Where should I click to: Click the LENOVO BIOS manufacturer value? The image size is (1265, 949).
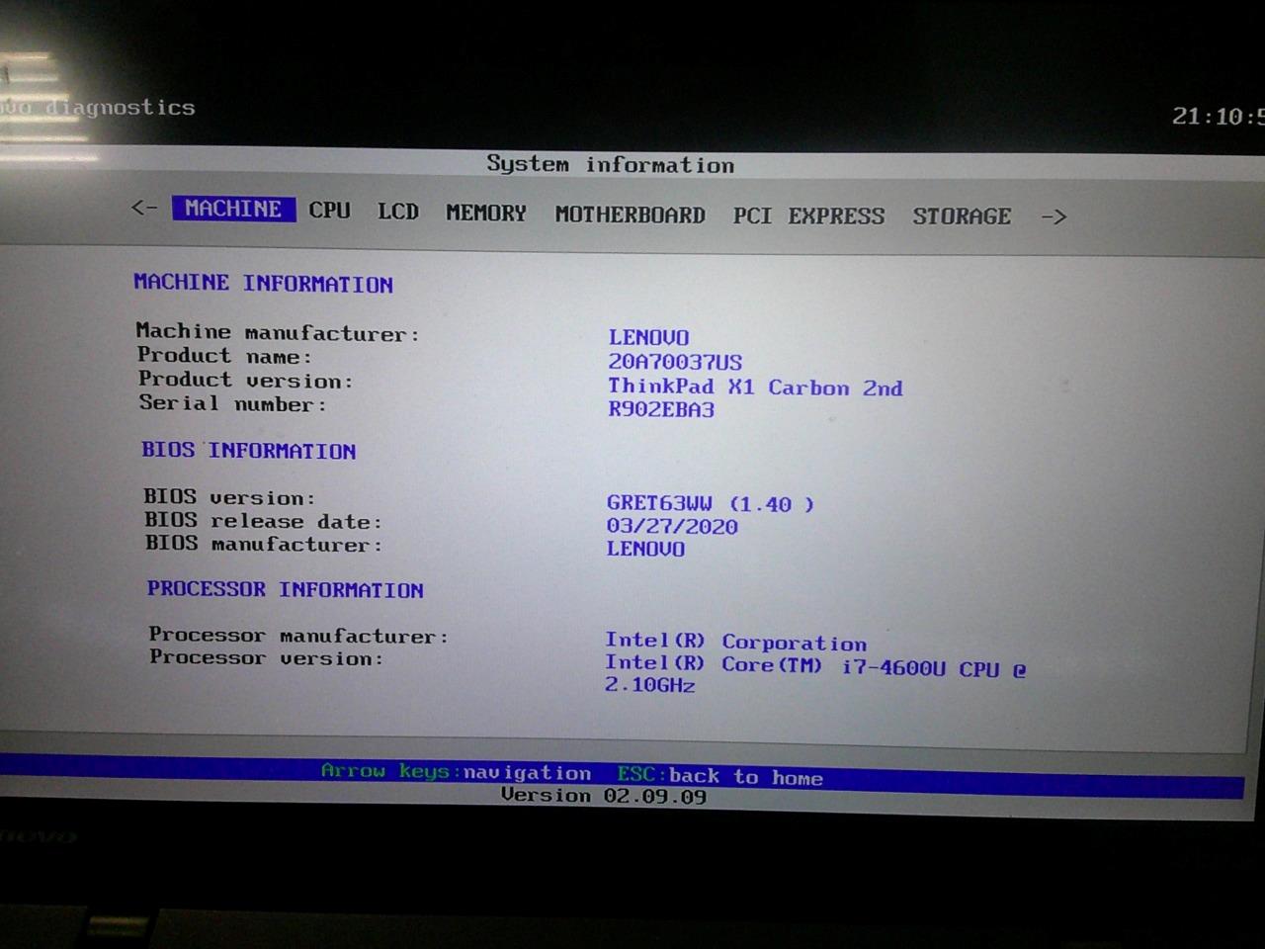(x=645, y=550)
